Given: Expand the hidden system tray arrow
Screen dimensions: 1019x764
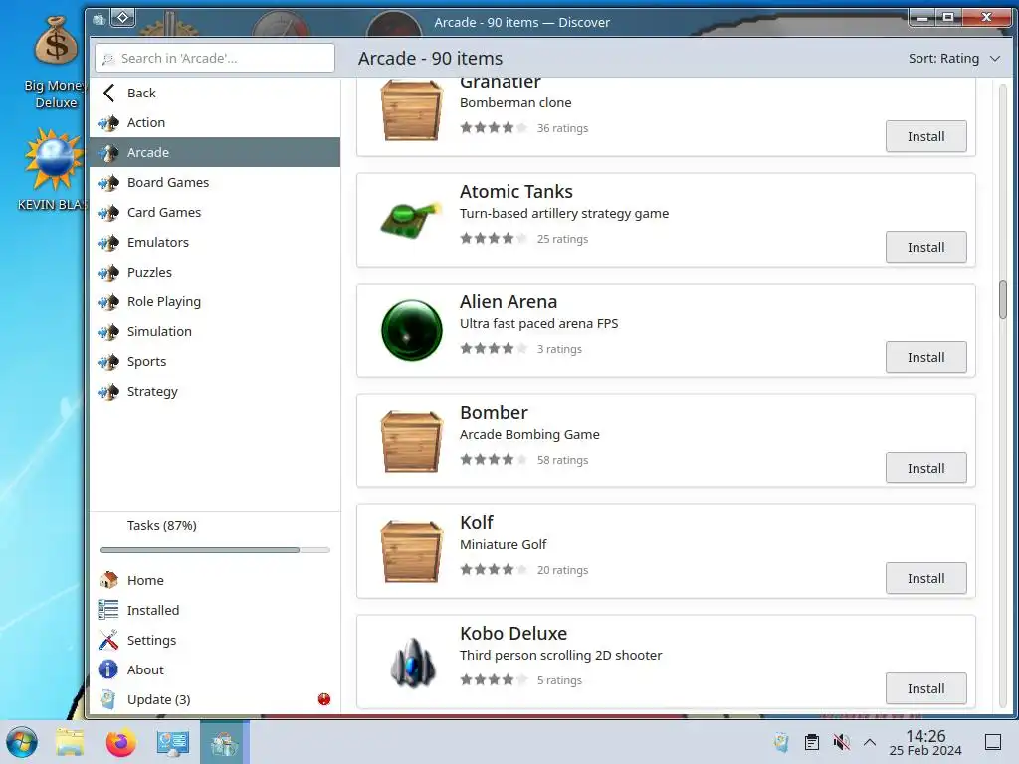Looking at the screenshot, I should coord(870,742).
